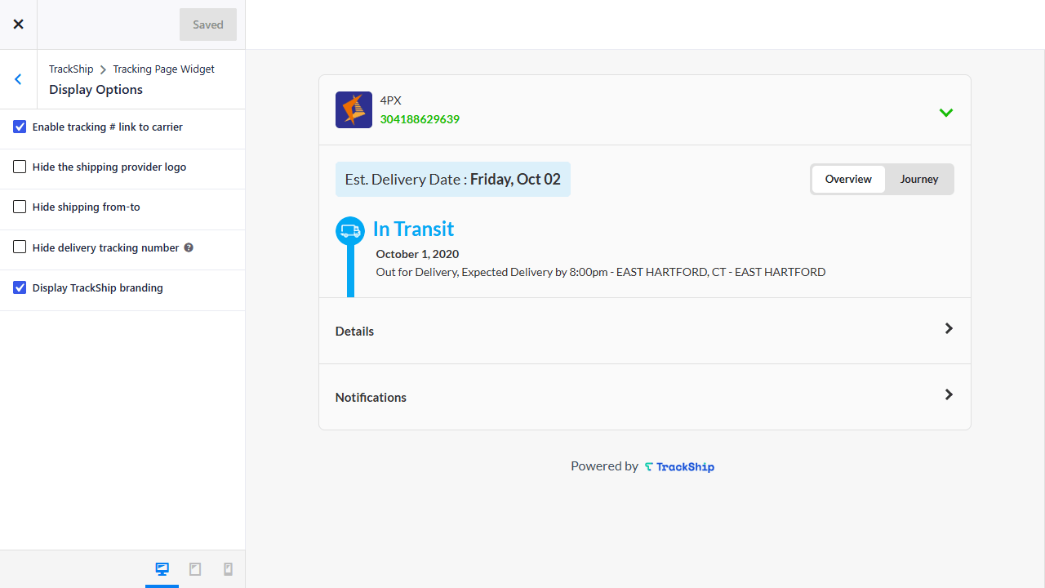
Task: Go back using the left chevron
Action: [x=18, y=79]
